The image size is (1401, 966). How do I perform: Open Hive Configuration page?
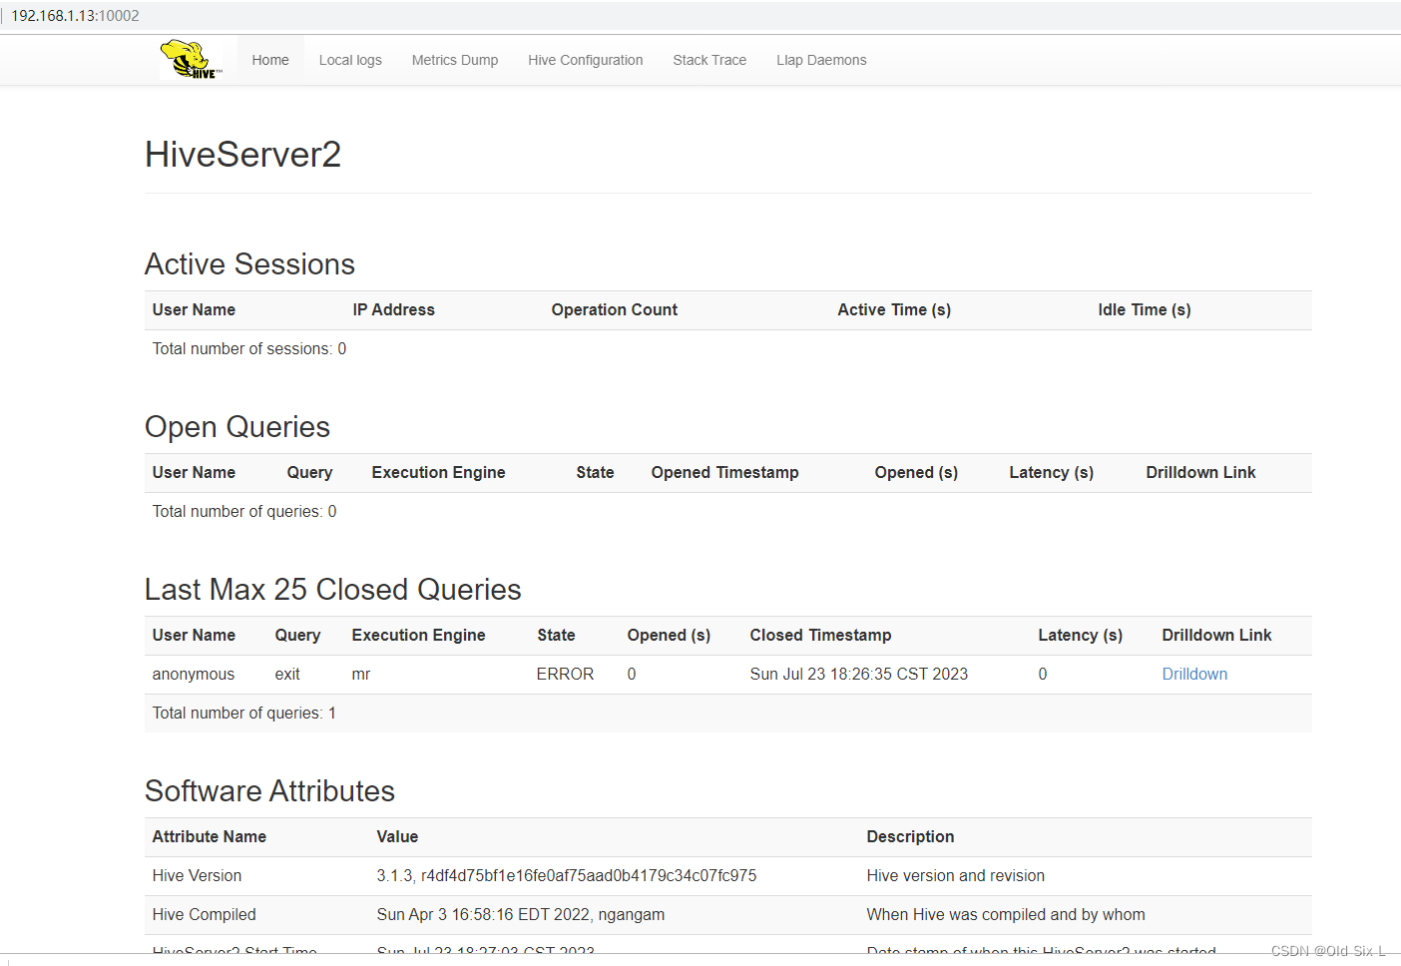[586, 60]
